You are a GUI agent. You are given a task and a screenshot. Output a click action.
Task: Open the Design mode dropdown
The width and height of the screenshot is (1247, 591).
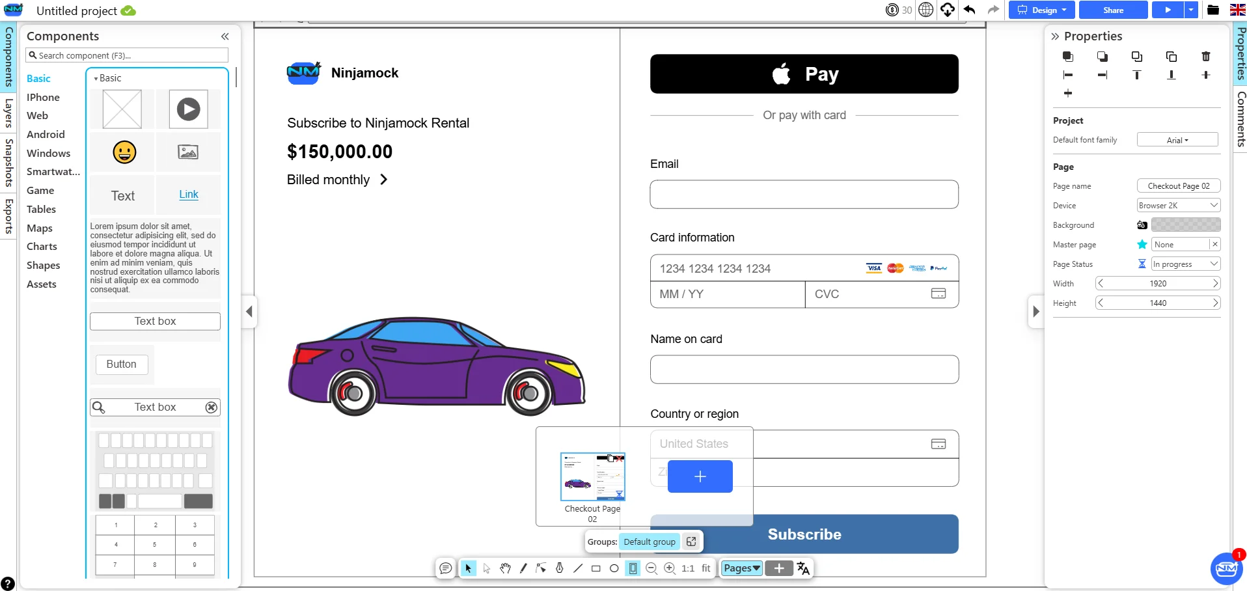pyautogui.click(x=1041, y=10)
